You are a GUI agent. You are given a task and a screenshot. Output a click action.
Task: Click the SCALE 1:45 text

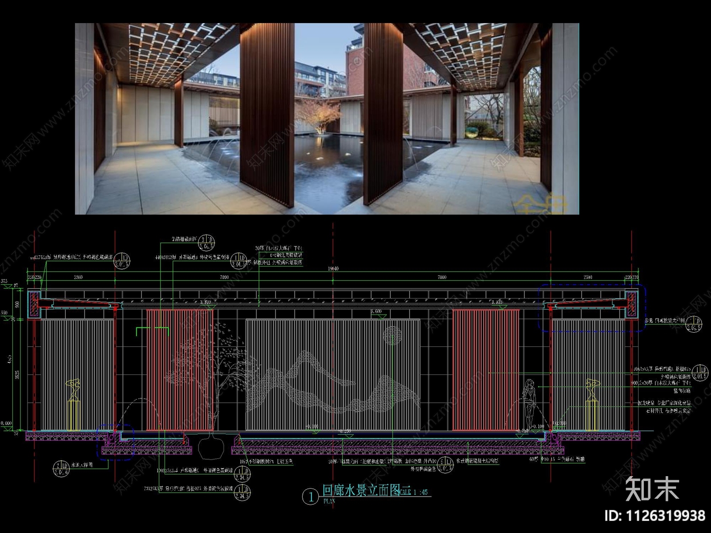(413, 492)
